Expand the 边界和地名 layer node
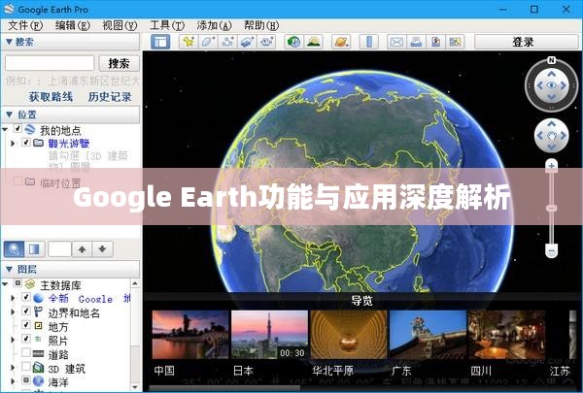 13,312
